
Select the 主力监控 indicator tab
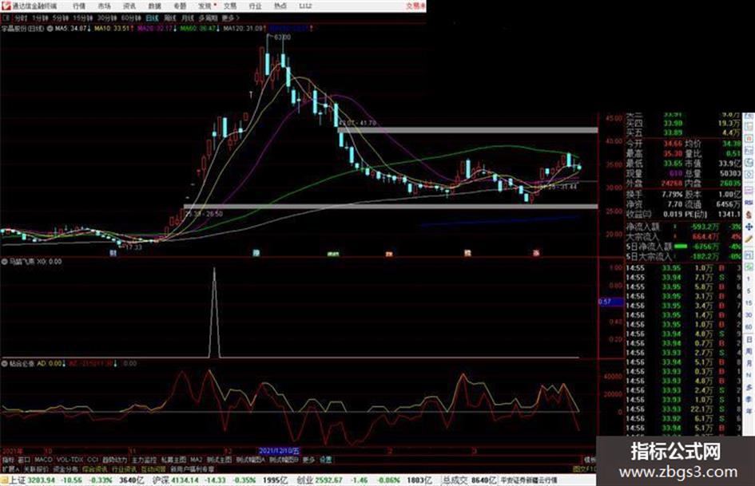click(x=144, y=460)
